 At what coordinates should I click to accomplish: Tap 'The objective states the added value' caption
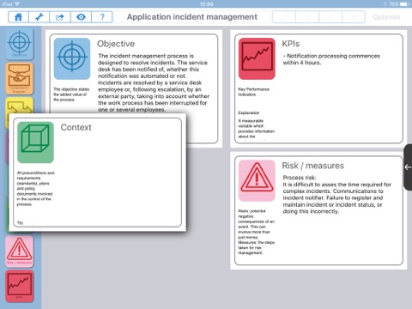(71, 94)
